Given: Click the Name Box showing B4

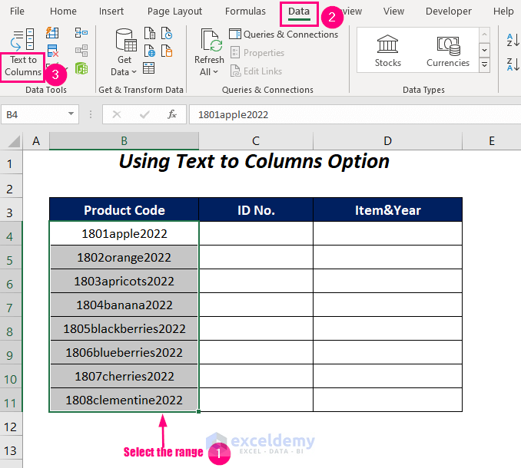Looking at the screenshot, I should point(35,114).
